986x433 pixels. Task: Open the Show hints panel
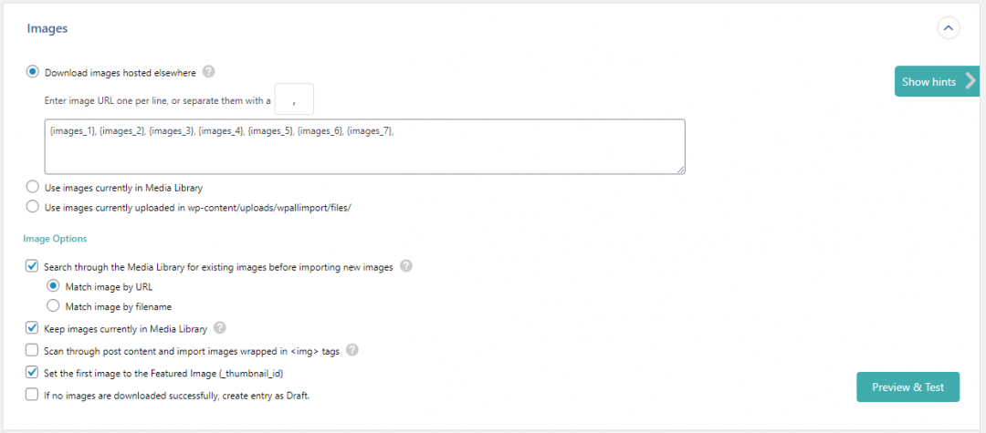coord(928,82)
